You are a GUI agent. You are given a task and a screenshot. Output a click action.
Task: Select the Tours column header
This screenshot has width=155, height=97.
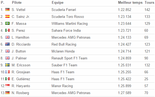coord(149,2)
